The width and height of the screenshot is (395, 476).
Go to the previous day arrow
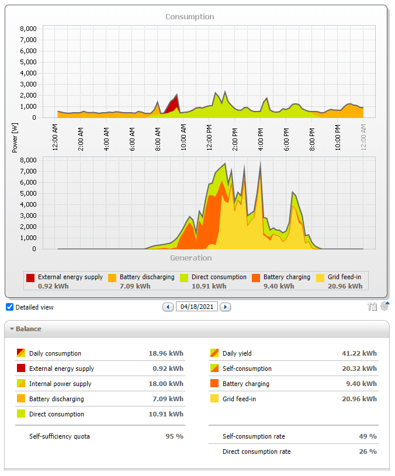[x=168, y=307]
